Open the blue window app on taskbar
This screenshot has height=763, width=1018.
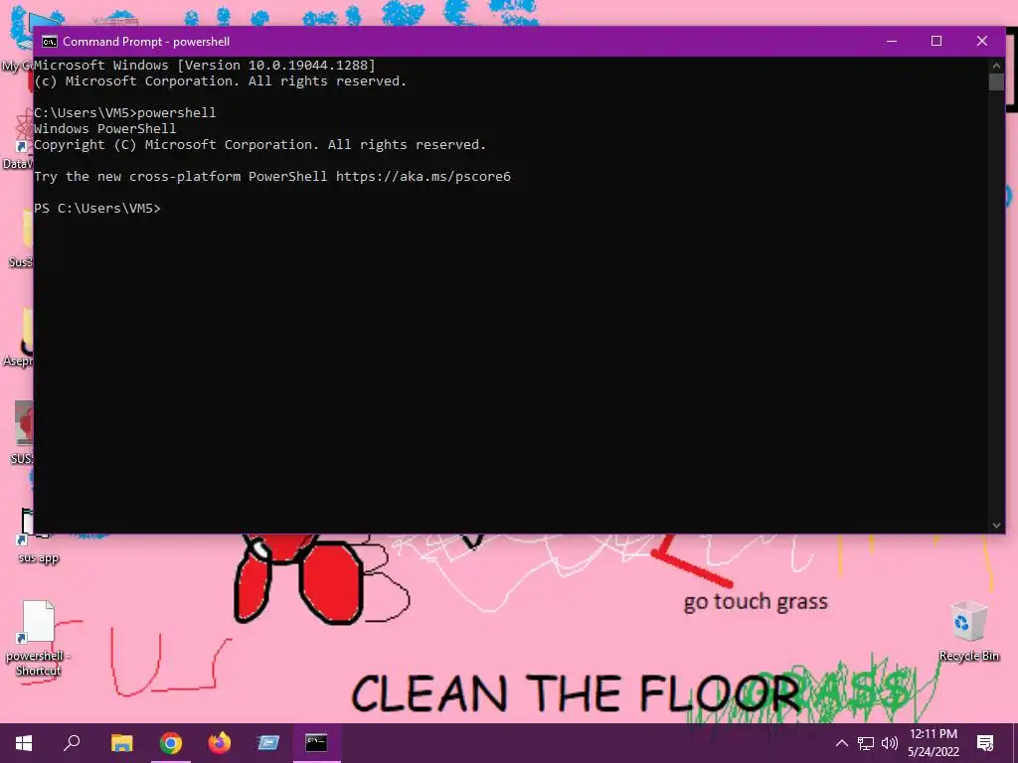(268, 743)
